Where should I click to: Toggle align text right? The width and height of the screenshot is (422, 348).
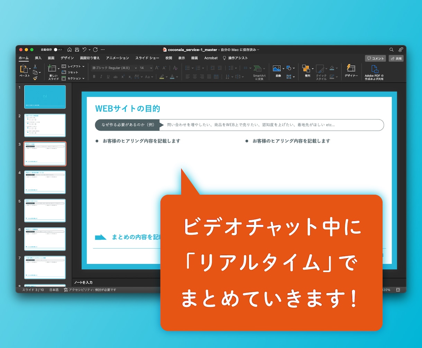point(202,77)
